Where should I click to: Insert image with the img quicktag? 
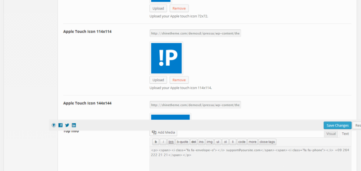pos(209,142)
